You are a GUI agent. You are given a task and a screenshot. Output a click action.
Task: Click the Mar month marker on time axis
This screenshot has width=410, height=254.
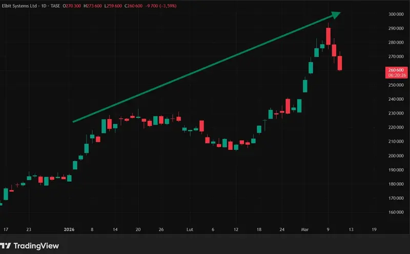pyautogui.click(x=305, y=229)
